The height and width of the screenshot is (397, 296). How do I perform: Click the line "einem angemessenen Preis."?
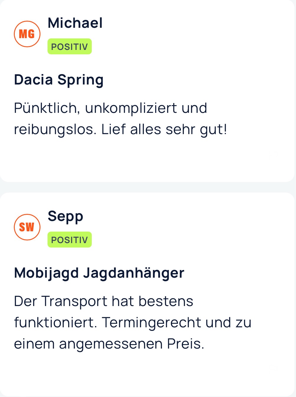pyautogui.click(x=109, y=344)
